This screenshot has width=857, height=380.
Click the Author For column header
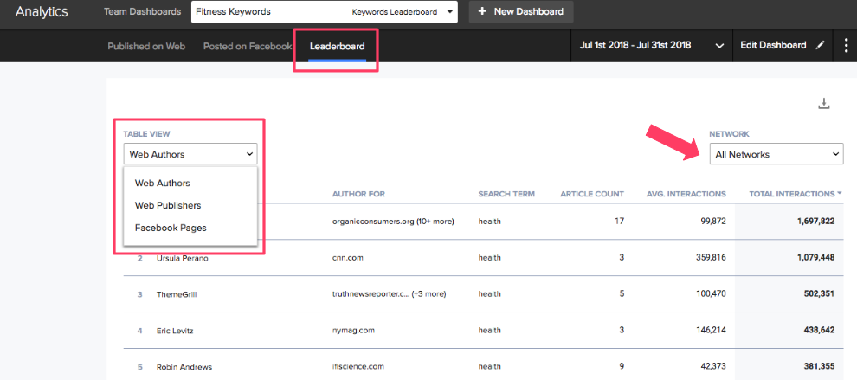[358, 194]
